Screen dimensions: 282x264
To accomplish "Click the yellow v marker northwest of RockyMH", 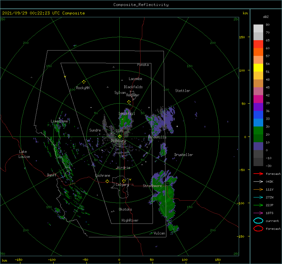I will coord(65,77).
